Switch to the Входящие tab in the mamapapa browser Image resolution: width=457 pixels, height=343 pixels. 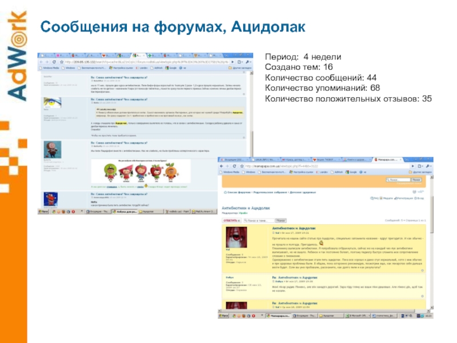(234, 159)
